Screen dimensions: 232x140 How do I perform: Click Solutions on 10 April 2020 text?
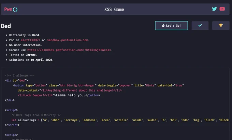coord(31,60)
